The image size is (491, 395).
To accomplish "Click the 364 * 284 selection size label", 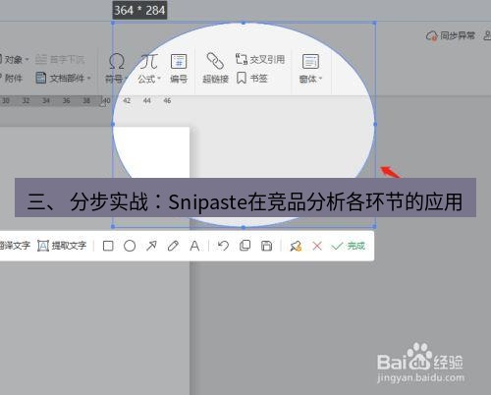I will coord(139,11).
